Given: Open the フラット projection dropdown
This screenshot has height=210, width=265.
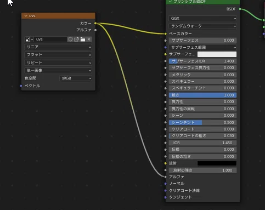Looking at the screenshot, I should pos(58,55).
